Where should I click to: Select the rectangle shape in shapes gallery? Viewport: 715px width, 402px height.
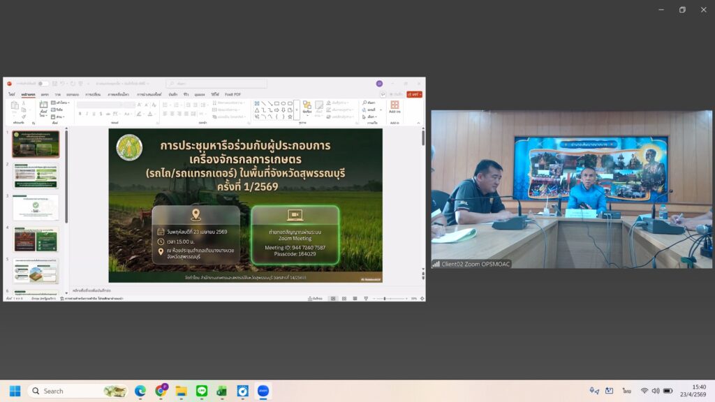click(277, 103)
